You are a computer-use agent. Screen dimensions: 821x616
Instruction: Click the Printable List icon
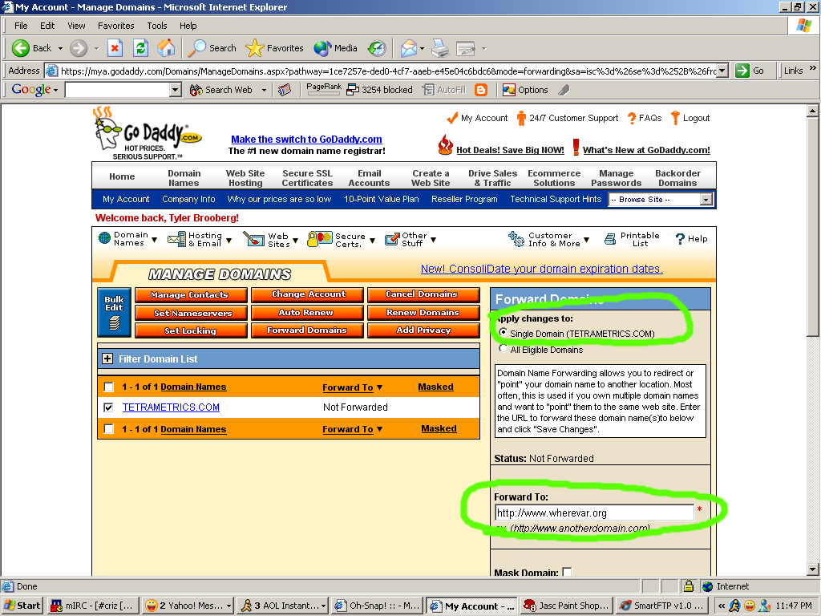pyautogui.click(x=610, y=239)
